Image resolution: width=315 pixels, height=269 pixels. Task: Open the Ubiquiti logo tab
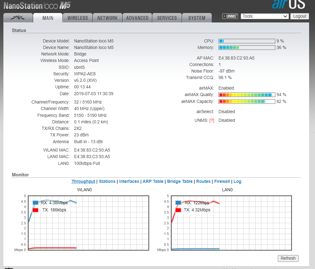pyautogui.click(x=18, y=18)
